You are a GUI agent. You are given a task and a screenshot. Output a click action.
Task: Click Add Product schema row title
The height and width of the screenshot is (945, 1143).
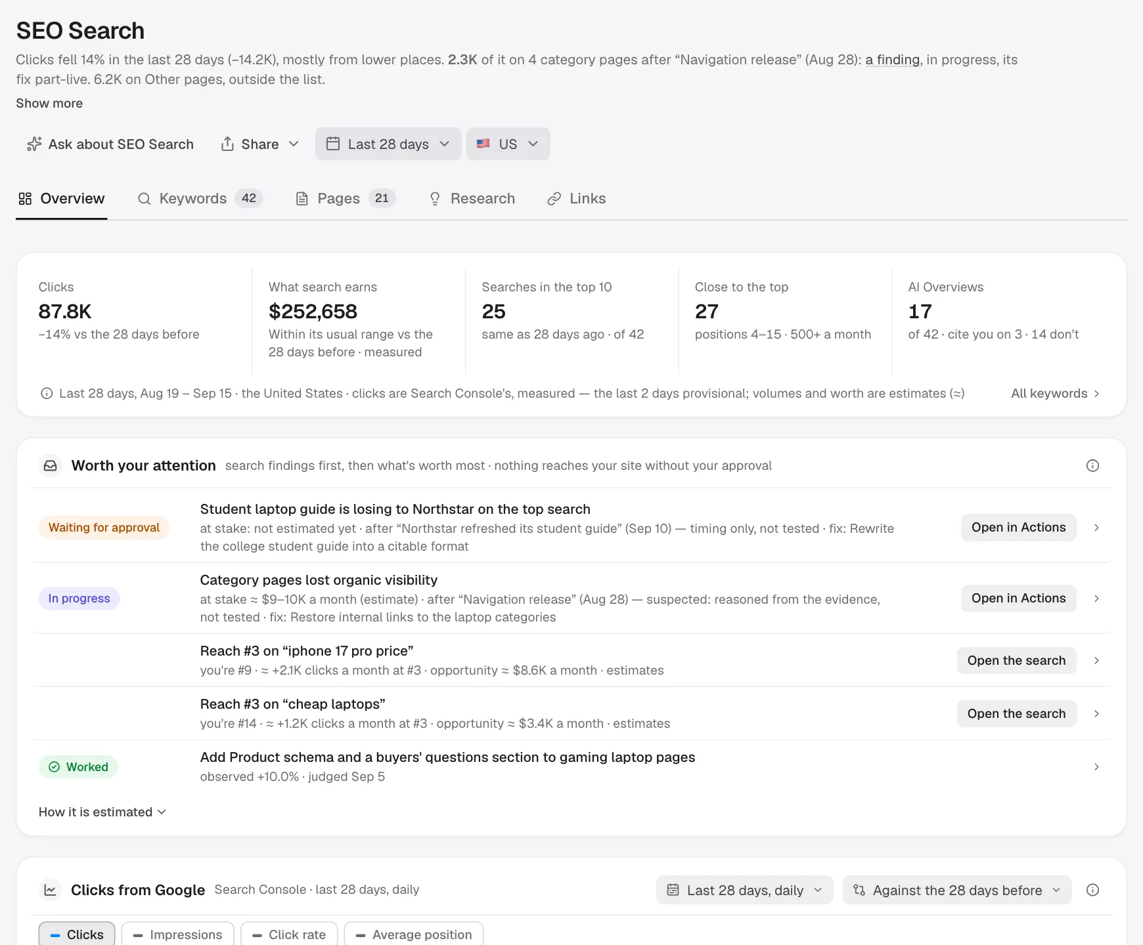pyautogui.click(x=447, y=757)
